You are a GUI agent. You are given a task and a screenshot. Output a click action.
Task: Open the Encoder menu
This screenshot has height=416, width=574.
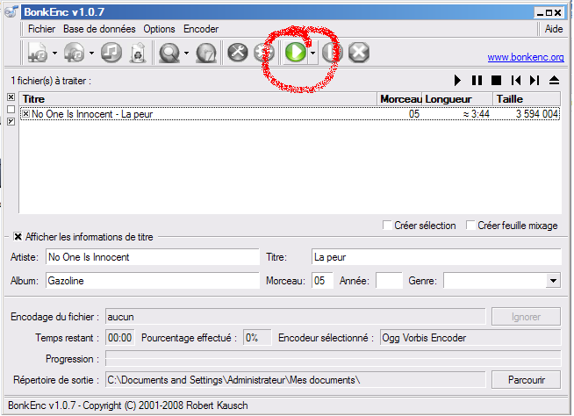(x=201, y=29)
